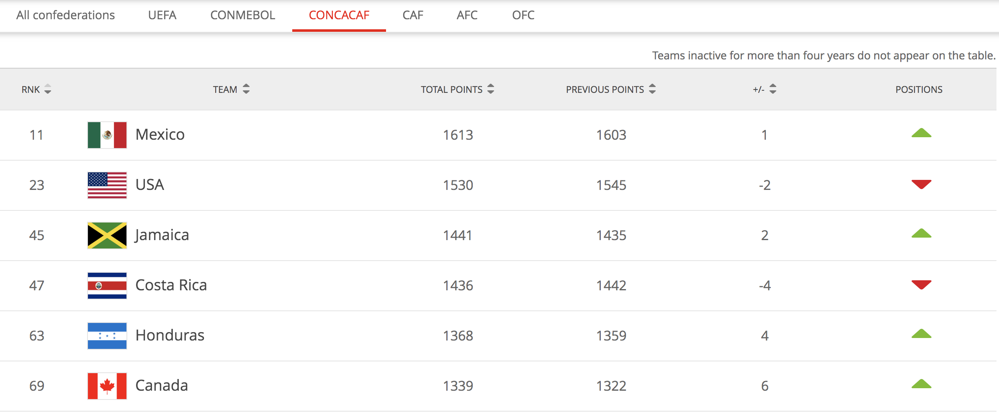Click the USA flag icon
Viewport: 999px width, 420px height.
tap(107, 185)
